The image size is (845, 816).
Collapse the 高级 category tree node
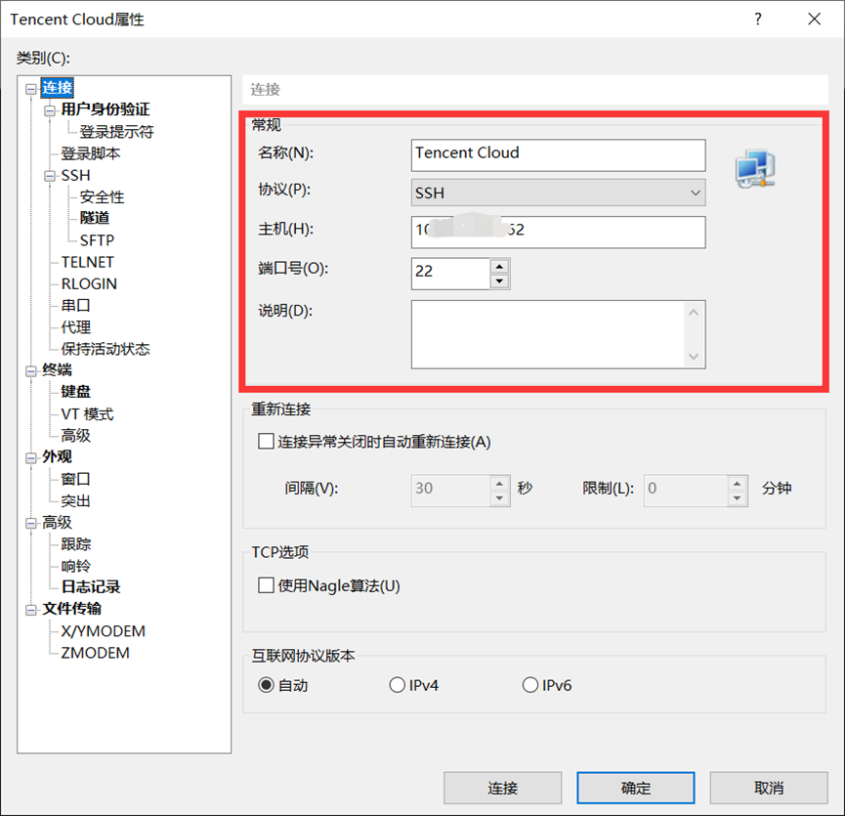pyautogui.click(x=31, y=524)
